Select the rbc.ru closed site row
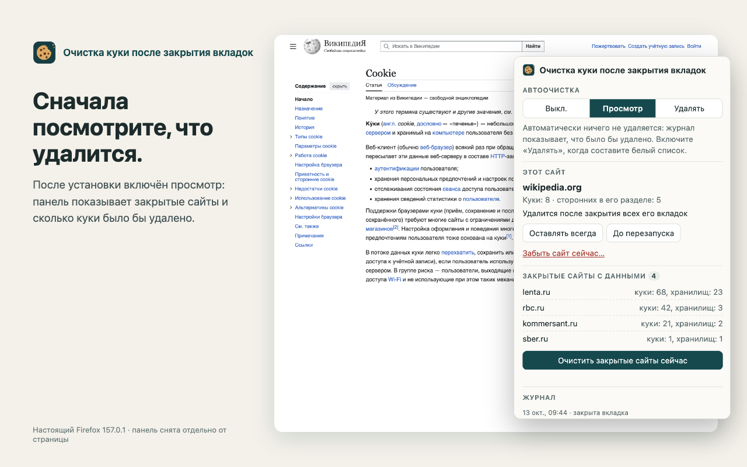Image resolution: width=747 pixels, height=467 pixels. tap(623, 308)
